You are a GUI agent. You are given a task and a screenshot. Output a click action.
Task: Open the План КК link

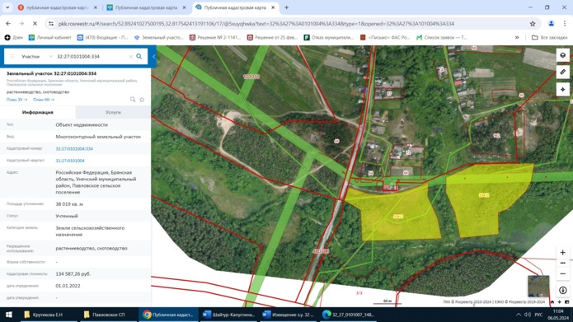[x=44, y=100]
